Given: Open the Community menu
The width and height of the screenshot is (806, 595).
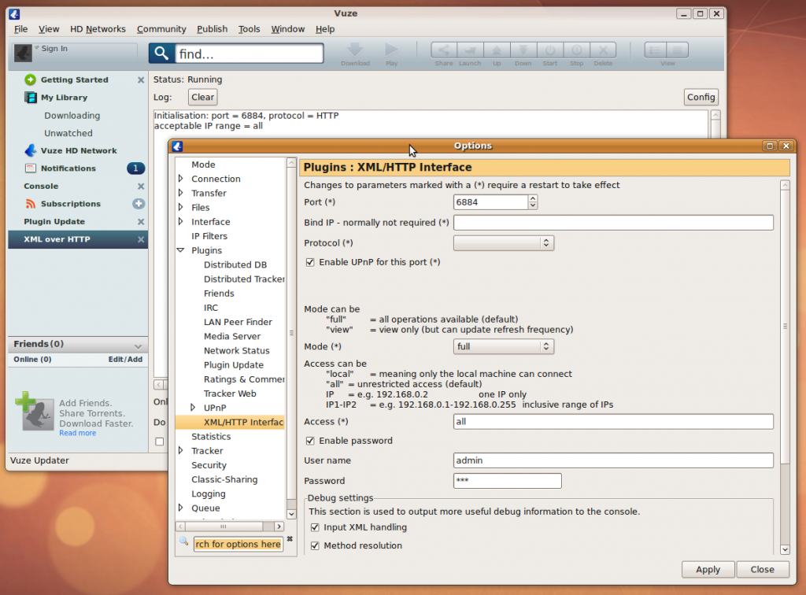Looking at the screenshot, I should 161,29.
